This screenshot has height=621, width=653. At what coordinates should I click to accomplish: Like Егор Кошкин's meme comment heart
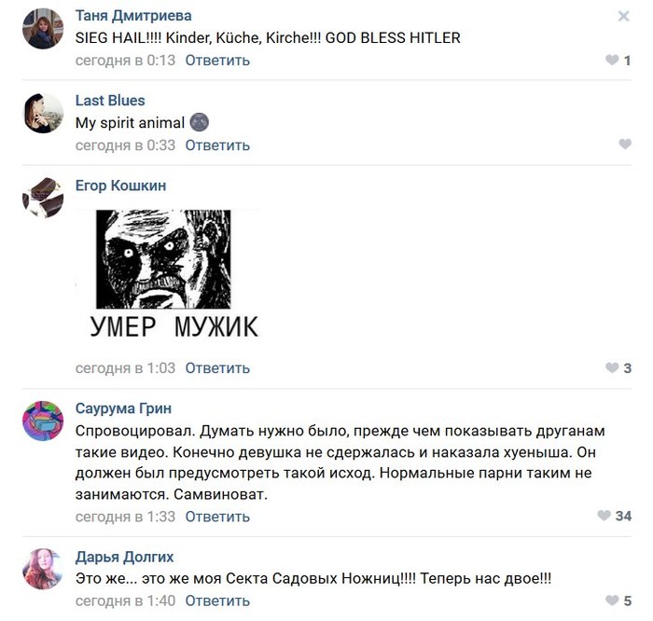click(x=611, y=368)
